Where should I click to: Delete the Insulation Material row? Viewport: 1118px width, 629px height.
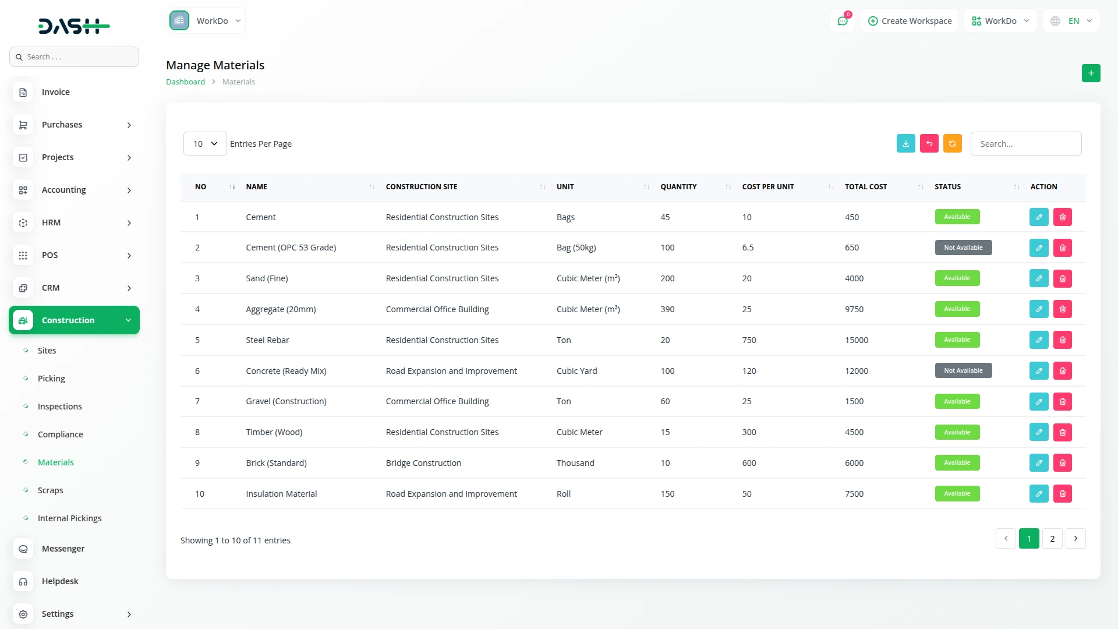tap(1062, 493)
